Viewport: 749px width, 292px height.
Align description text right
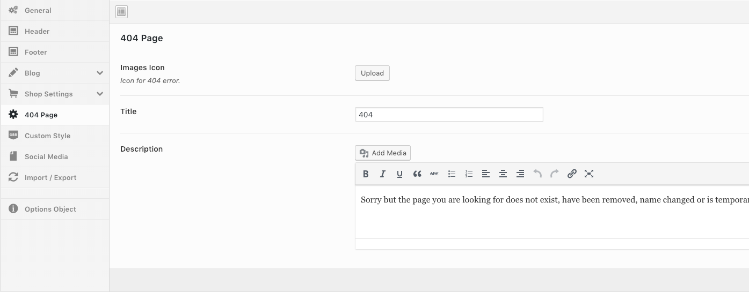pos(520,174)
